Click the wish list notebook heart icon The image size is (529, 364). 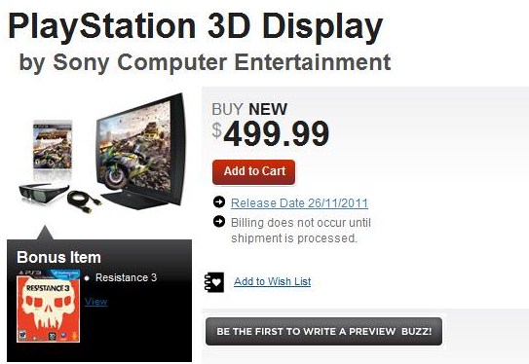tap(214, 282)
